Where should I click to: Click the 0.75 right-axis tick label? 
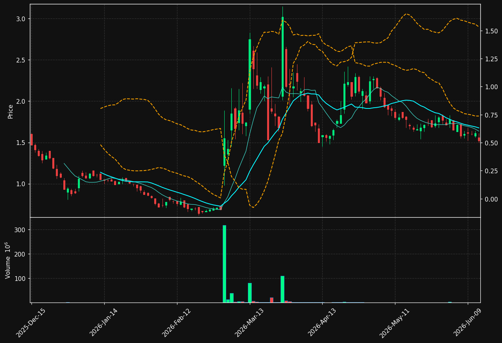(x=491, y=115)
